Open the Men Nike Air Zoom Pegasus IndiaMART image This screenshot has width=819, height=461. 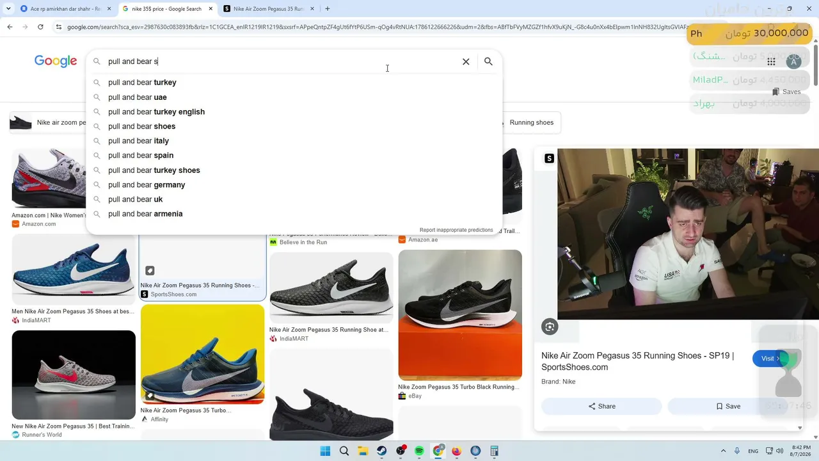click(x=74, y=269)
